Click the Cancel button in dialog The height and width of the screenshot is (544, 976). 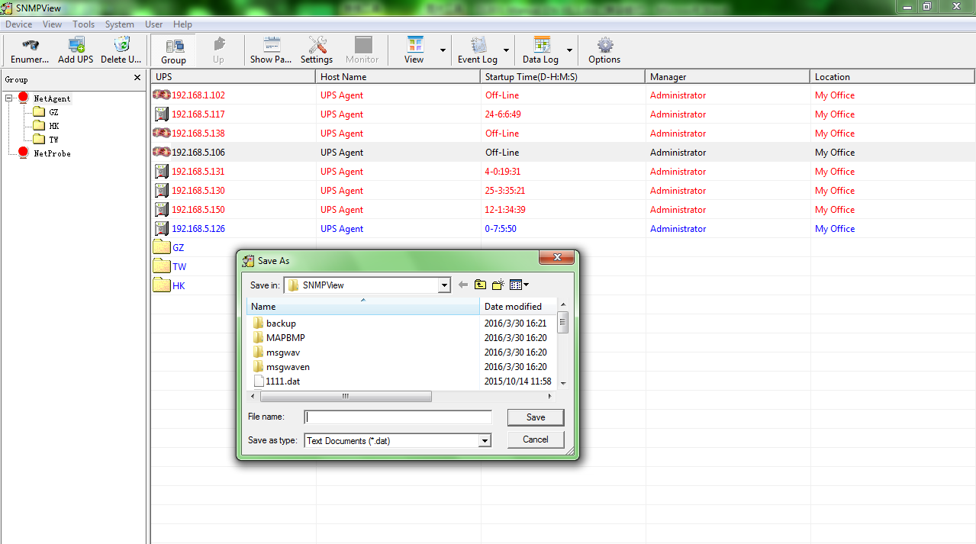tap(536, 439)
